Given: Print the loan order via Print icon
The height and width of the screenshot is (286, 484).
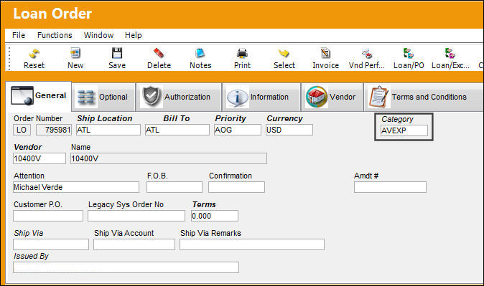Looking at the screenshot, I should click(x=242, y=54).
